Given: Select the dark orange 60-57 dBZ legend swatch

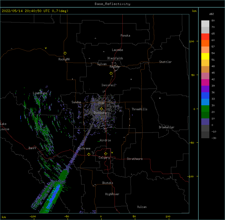Looking at the screenshot, I should click(x=205, y=43).
